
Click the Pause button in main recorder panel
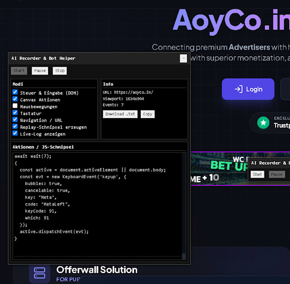coord(40,71)
